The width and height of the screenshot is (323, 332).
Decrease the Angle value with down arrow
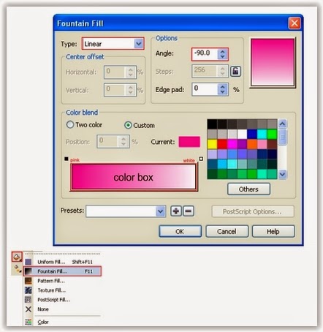[222, 56]
